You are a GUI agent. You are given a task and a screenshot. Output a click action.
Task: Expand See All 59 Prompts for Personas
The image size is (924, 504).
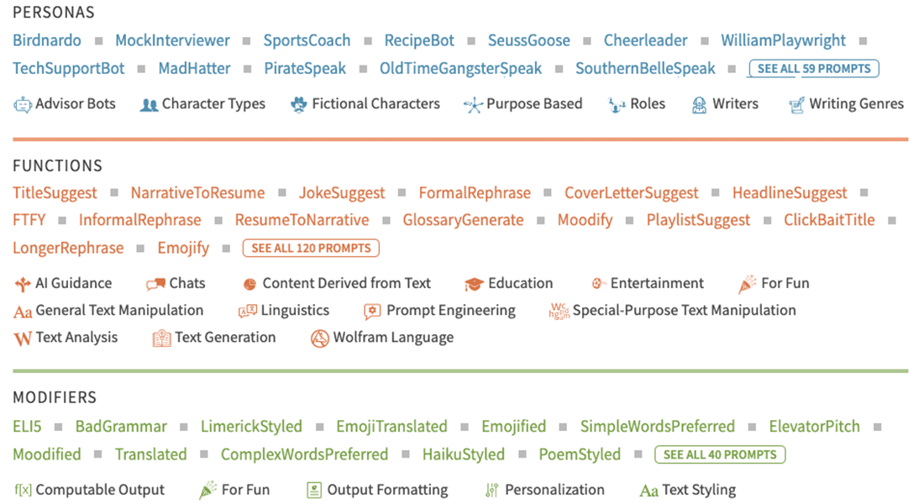[814, 69]
